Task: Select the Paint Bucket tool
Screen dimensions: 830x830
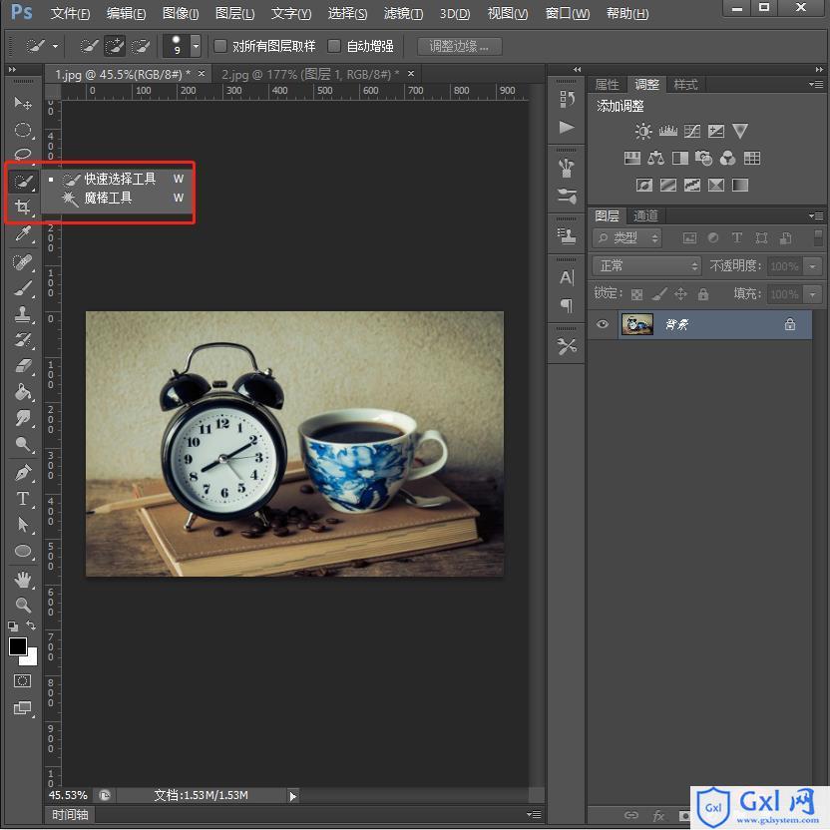Action: tap(23, 392)
